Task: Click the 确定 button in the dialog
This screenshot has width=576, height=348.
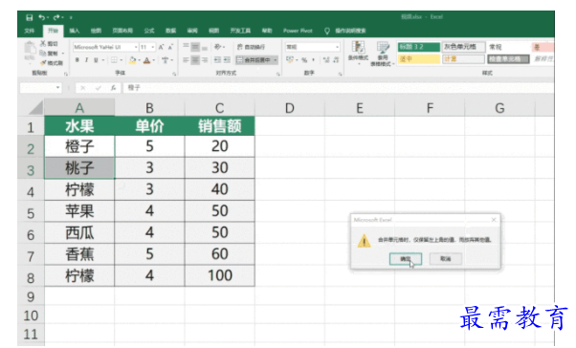Action: [406, 259]
